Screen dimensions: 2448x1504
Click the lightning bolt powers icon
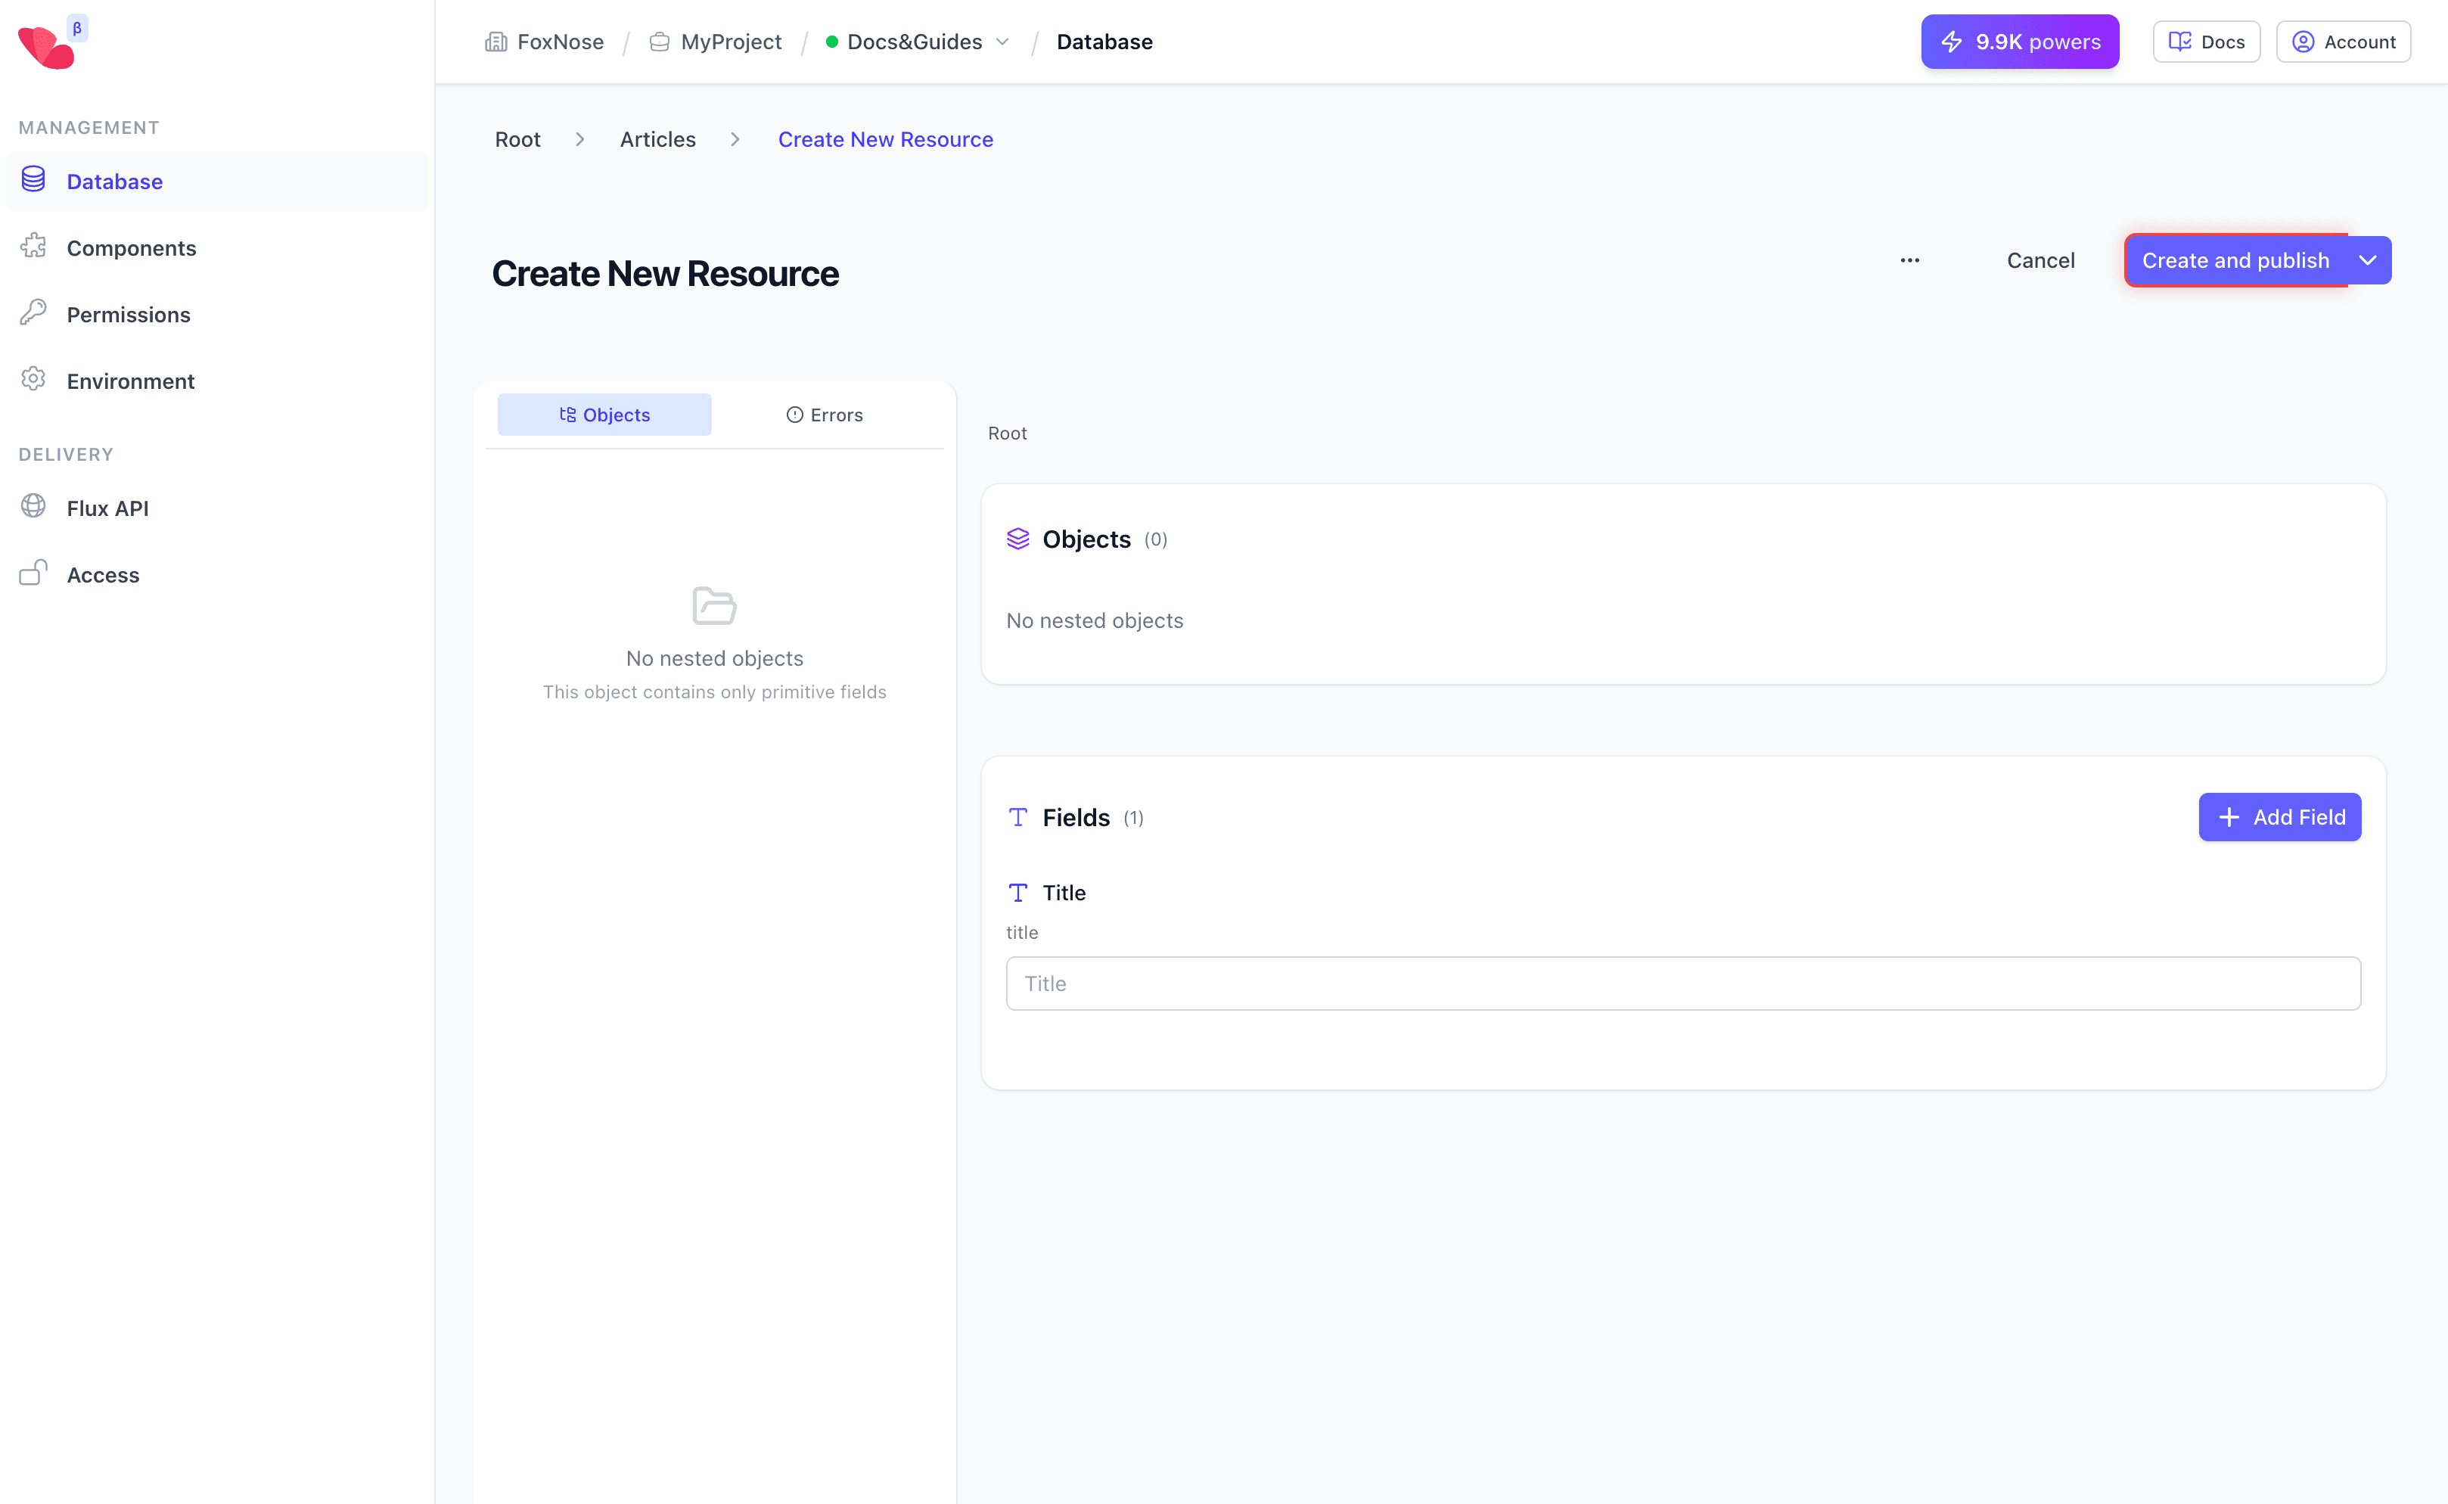[x=1951, y=42]
